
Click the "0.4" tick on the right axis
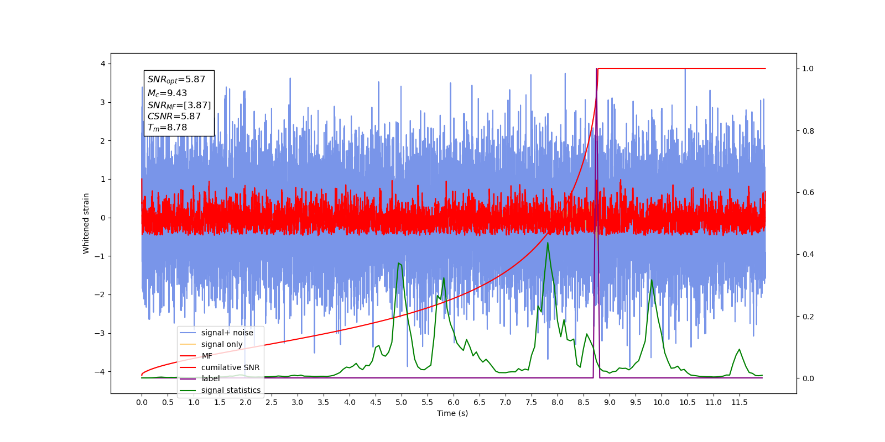808,255
